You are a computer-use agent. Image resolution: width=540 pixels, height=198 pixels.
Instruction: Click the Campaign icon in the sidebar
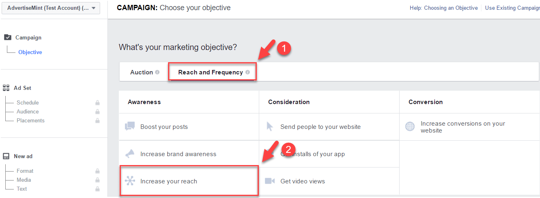pyautogui.click(x=8, y=37)
